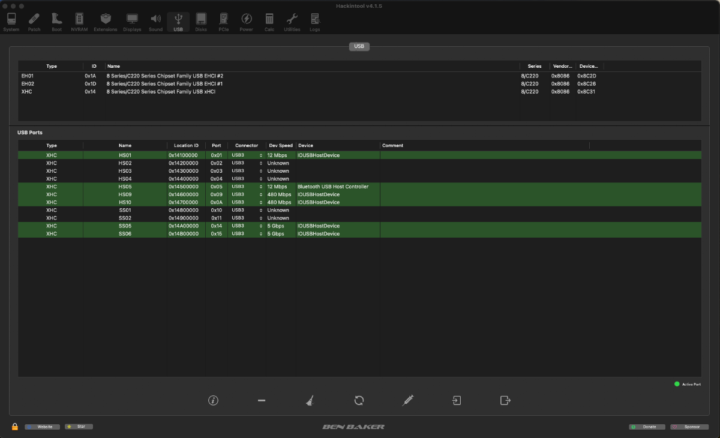The image size is (720, 438).
Task: Click the Location ID column header
Action: pyautogui.click(x=186, y=145)
